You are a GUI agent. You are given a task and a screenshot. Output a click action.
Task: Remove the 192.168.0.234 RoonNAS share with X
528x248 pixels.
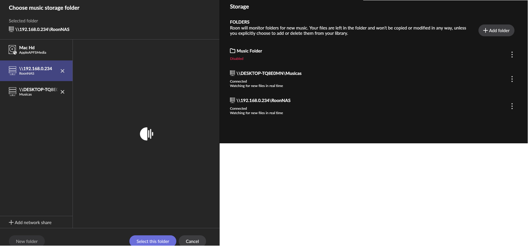point(62,71)
